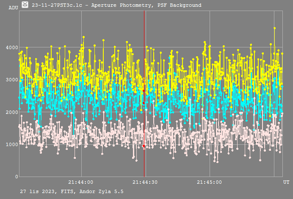Viewport: 293px width, 199px height.
Task: Click the 1000 ADU scale value
Action: click(x=12, y=144)
